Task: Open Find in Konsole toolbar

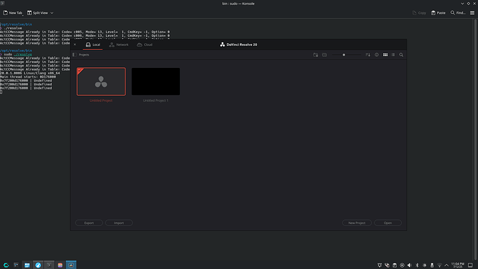Action: click(458, 12)
